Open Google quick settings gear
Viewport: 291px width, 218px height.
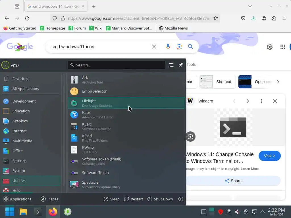(269, 47)
